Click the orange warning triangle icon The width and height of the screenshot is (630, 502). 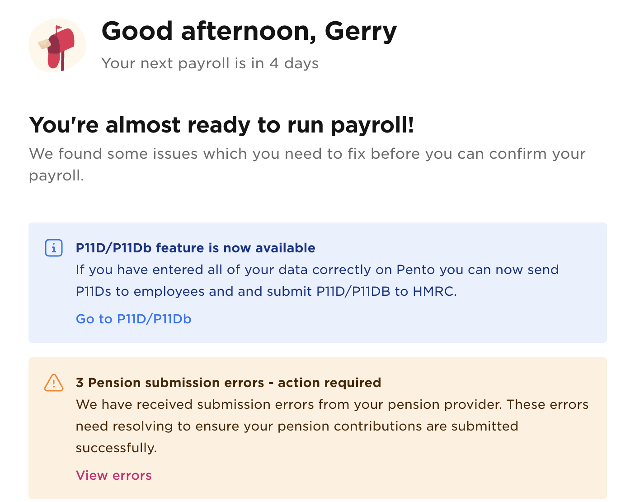click(54, 383)
